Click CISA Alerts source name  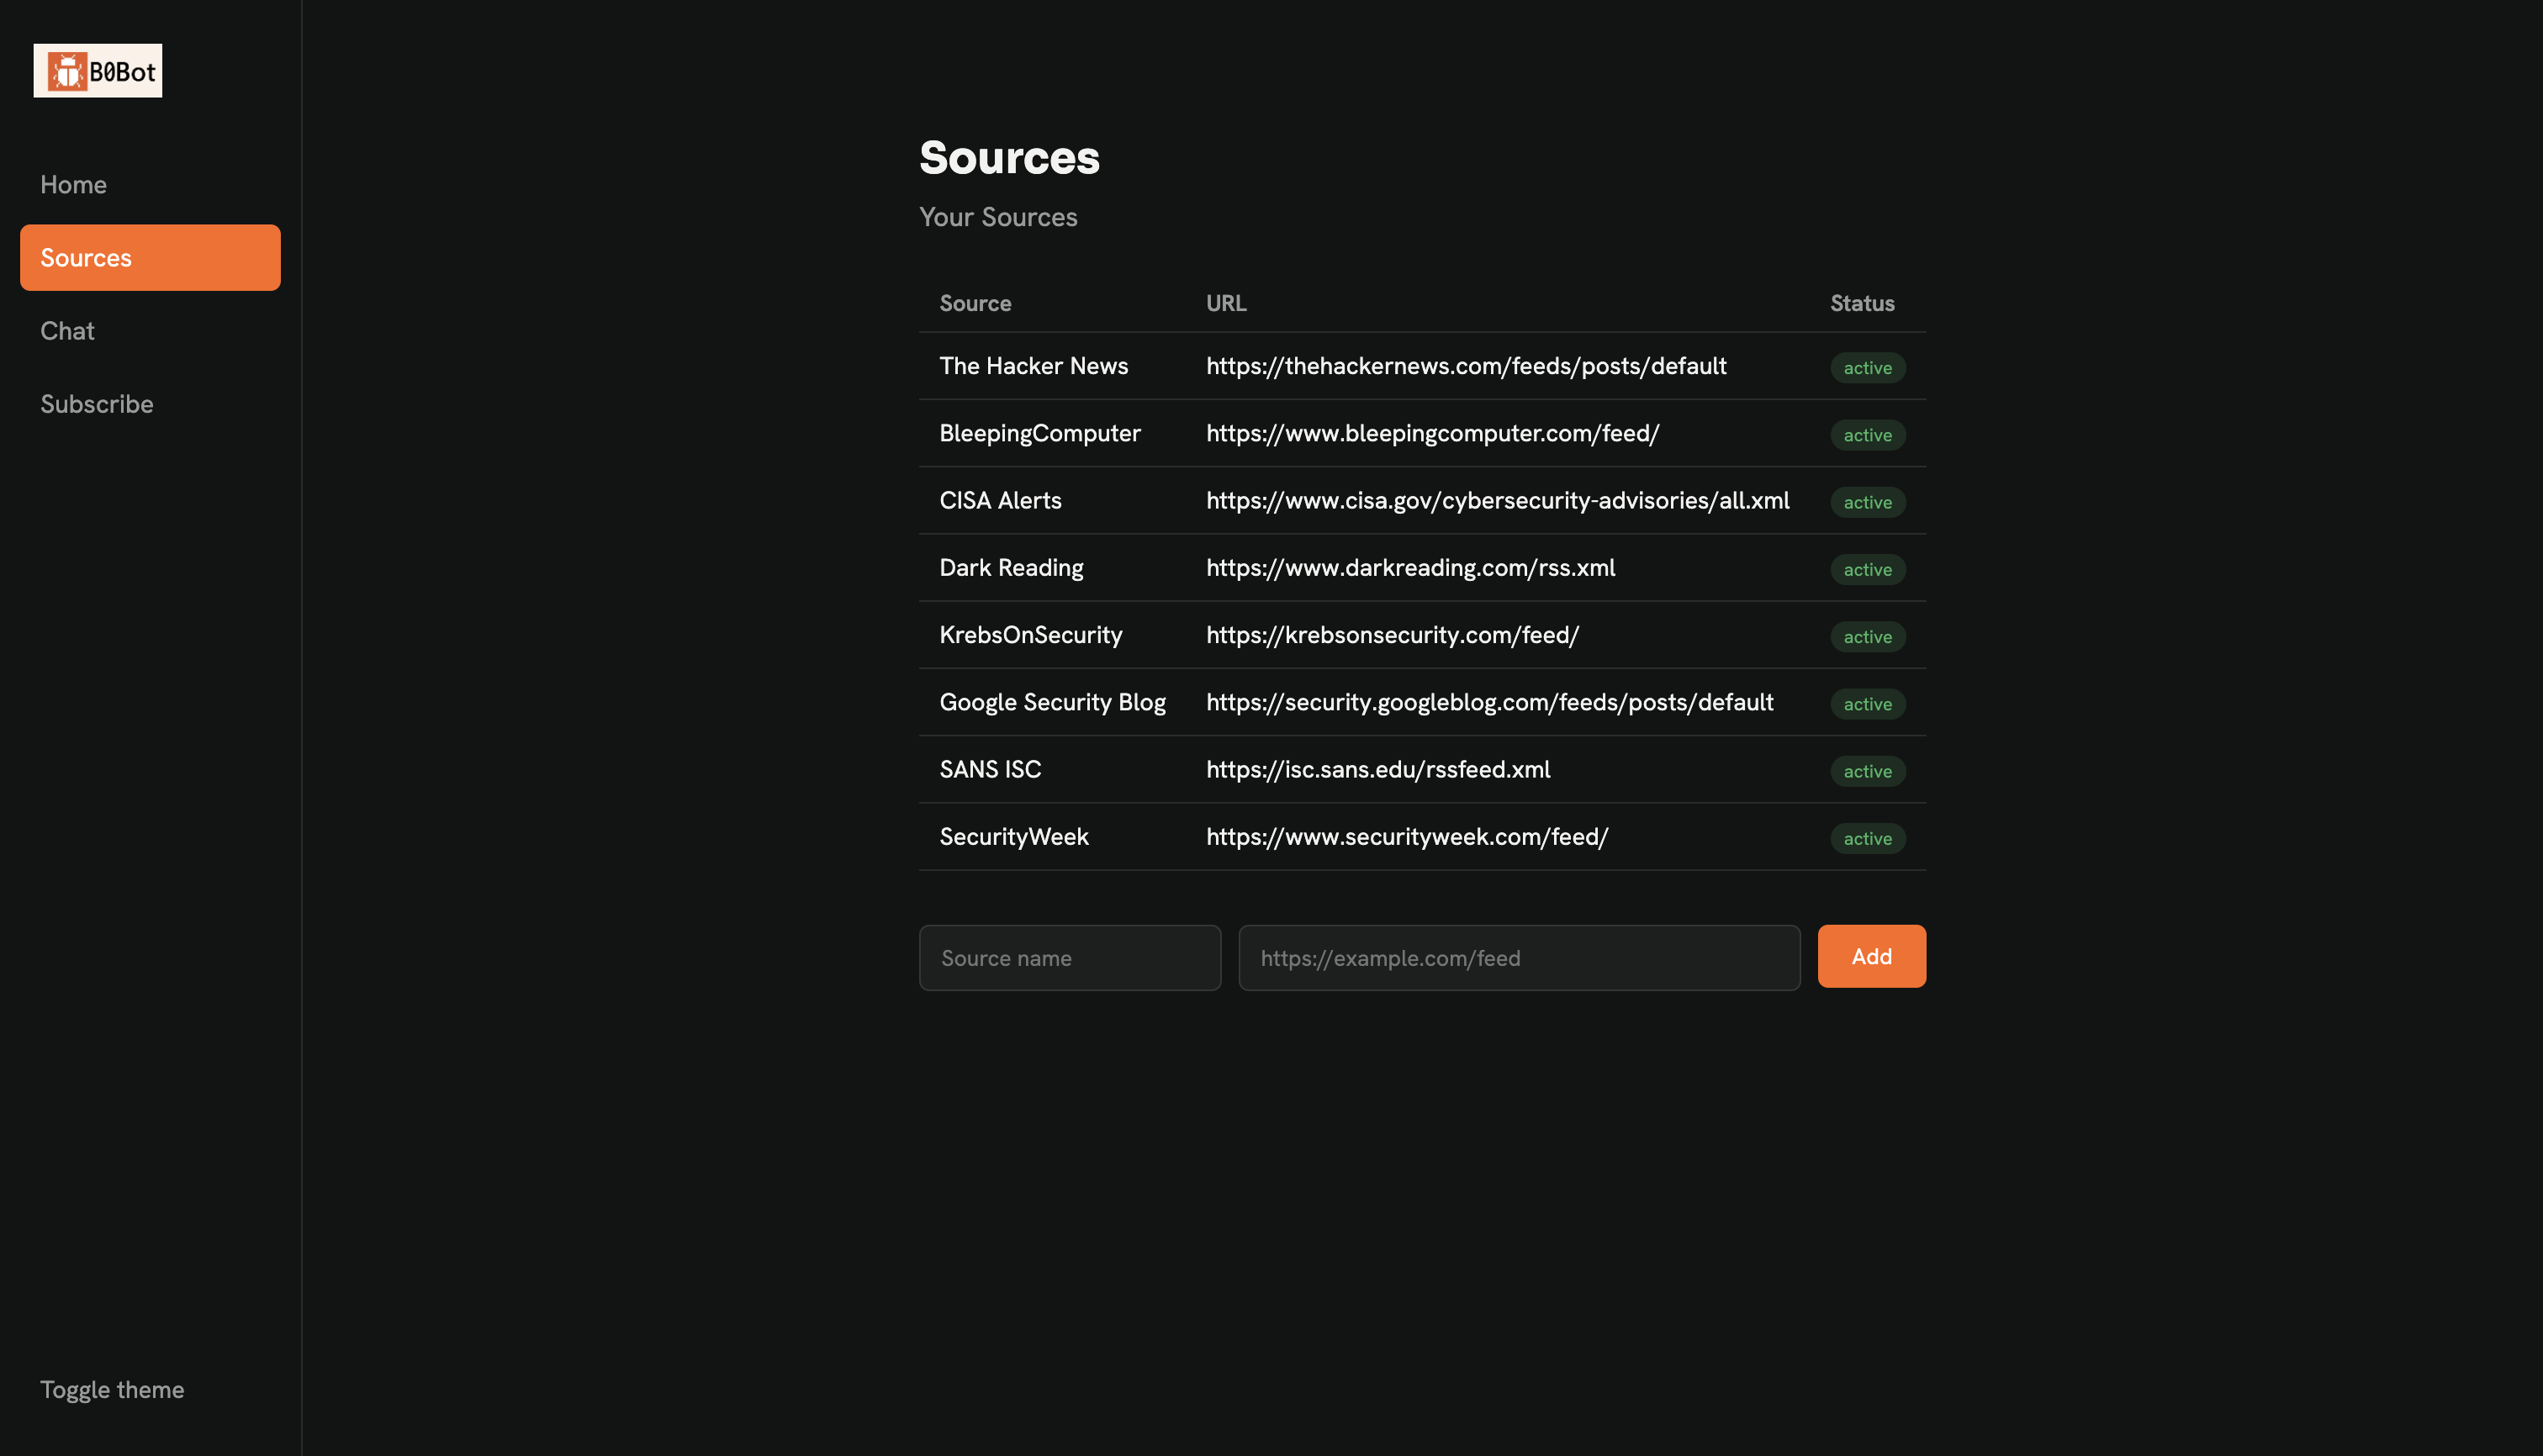1001,500
